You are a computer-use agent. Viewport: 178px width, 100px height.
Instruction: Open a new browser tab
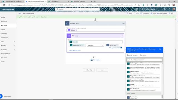coord(95,2)
